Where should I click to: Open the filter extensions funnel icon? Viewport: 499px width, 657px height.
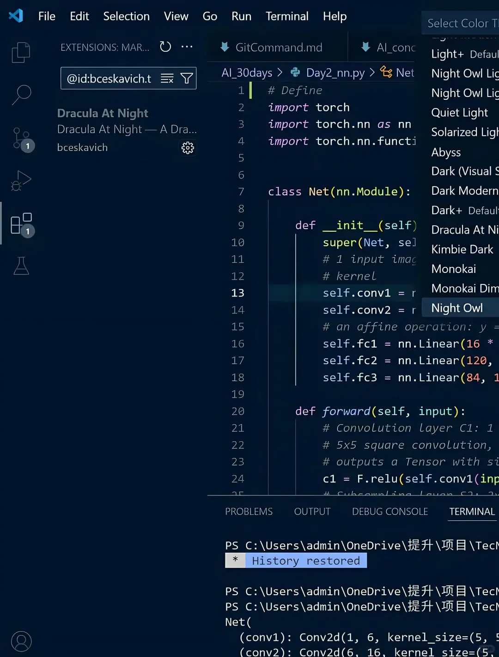coord(187,78)
